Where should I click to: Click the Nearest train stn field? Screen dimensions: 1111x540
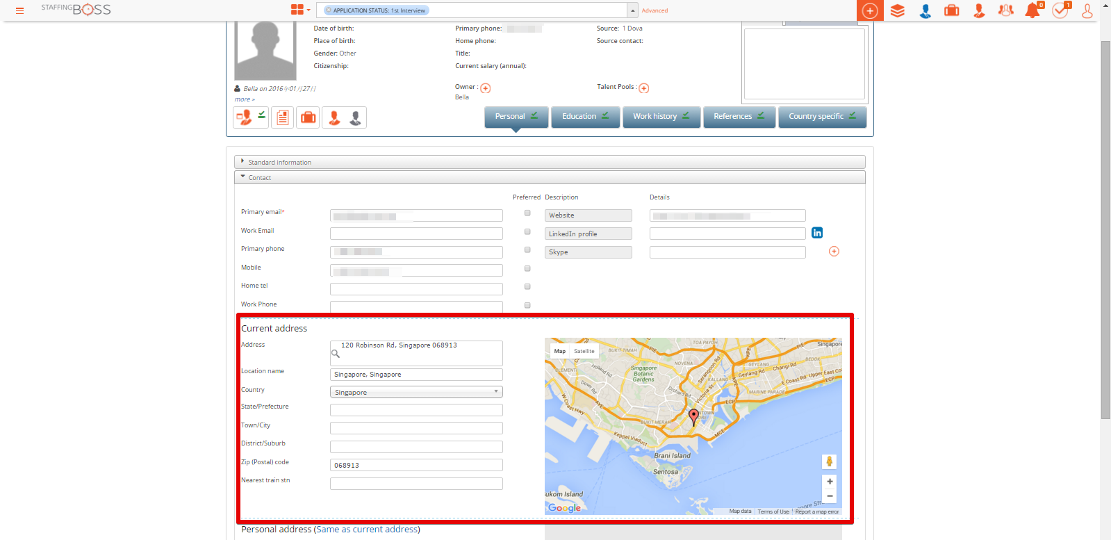pos(416,484)
